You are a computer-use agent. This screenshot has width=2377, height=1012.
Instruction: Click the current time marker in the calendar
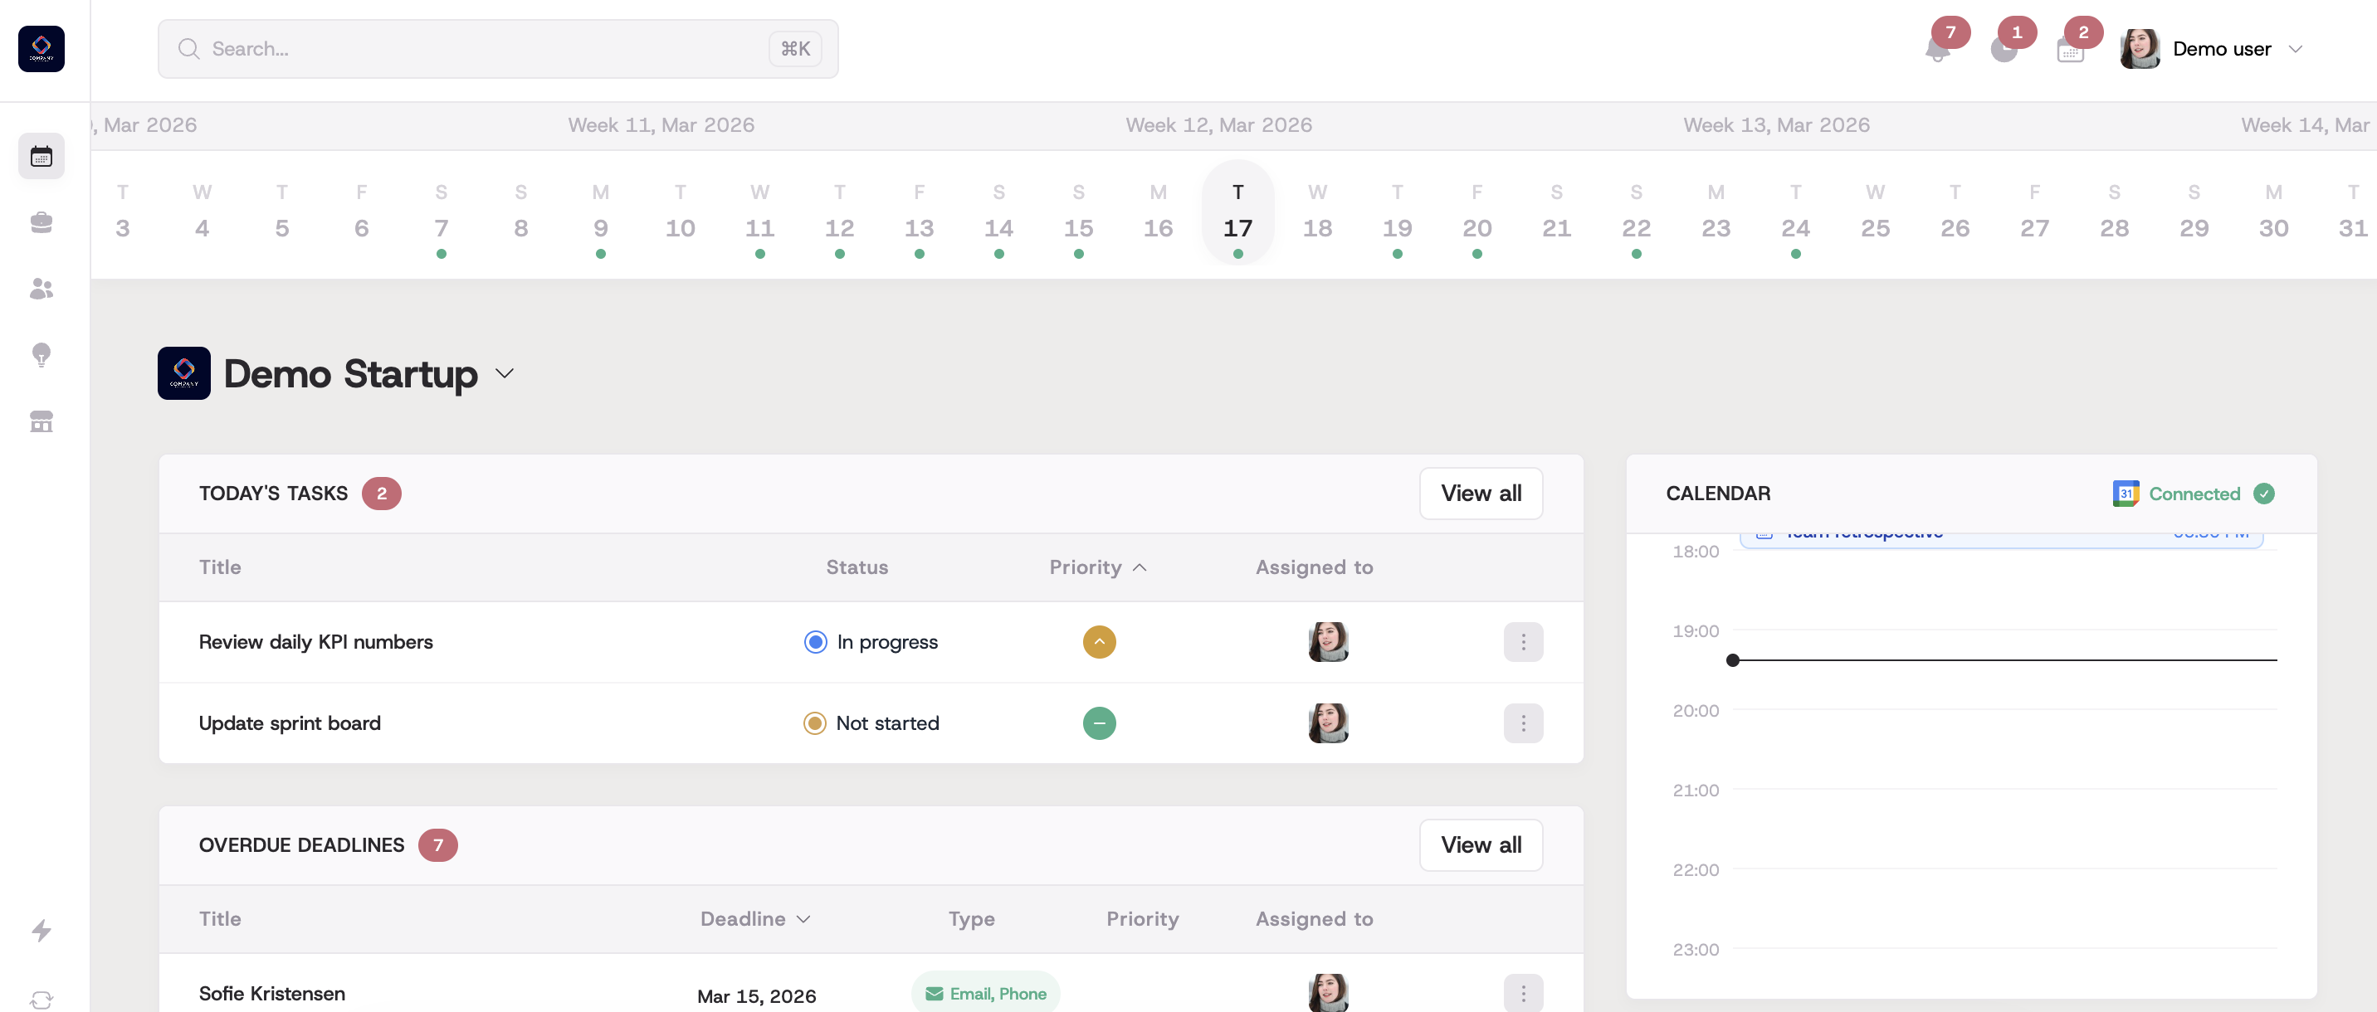point(1733,659)
